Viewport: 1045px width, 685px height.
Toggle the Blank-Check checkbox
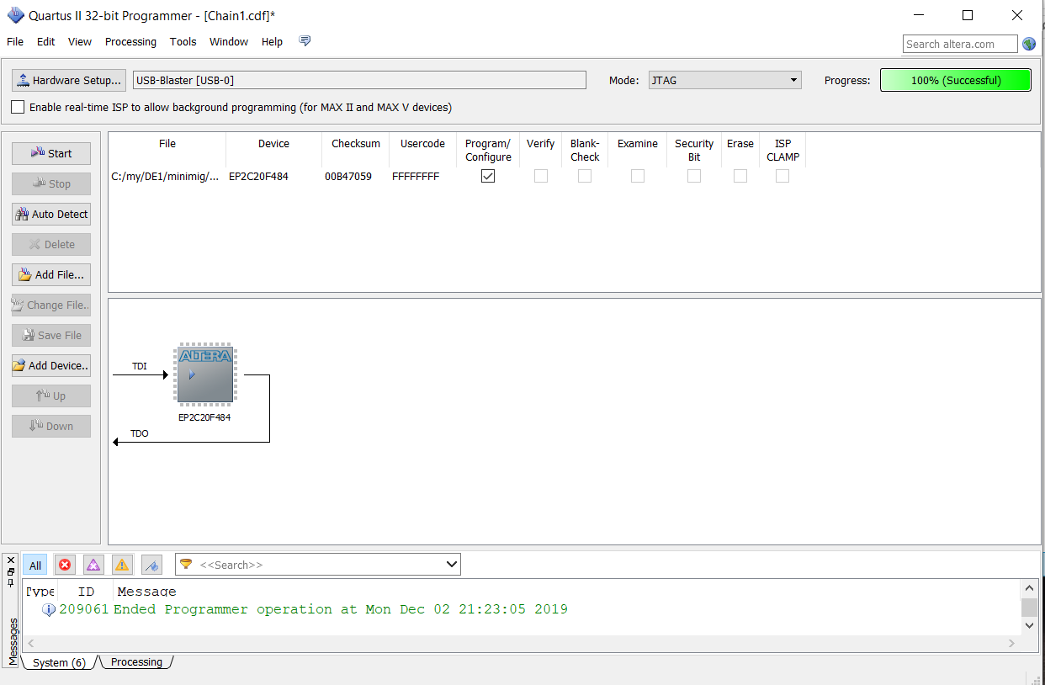585,176
